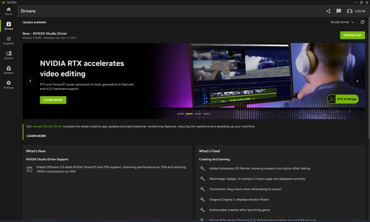Screen dimensions: 370x222
Task: Open the feedback notification icon
Action: (x=339, y=11)
